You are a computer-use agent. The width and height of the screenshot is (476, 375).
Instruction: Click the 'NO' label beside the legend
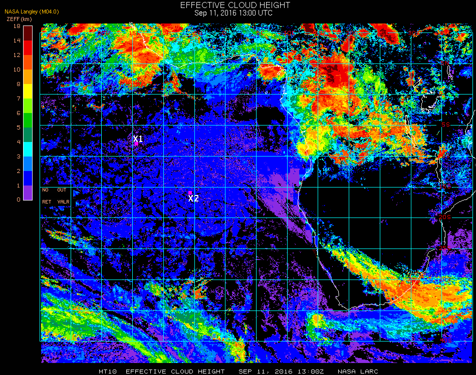pyautogui.click(x=45, y=190)
